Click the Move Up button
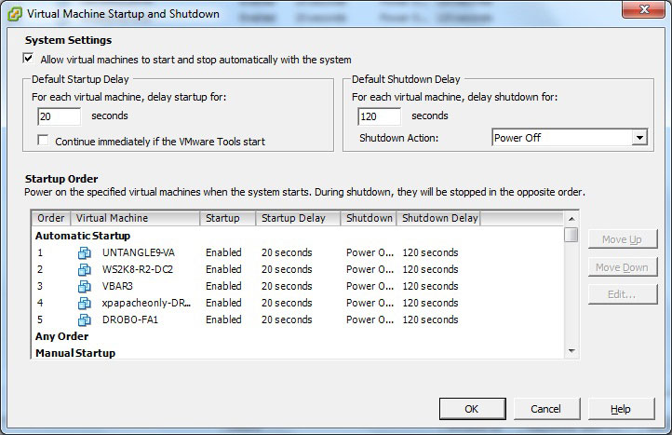The height and width of the screenshot is (435, 672). [623, 239]
